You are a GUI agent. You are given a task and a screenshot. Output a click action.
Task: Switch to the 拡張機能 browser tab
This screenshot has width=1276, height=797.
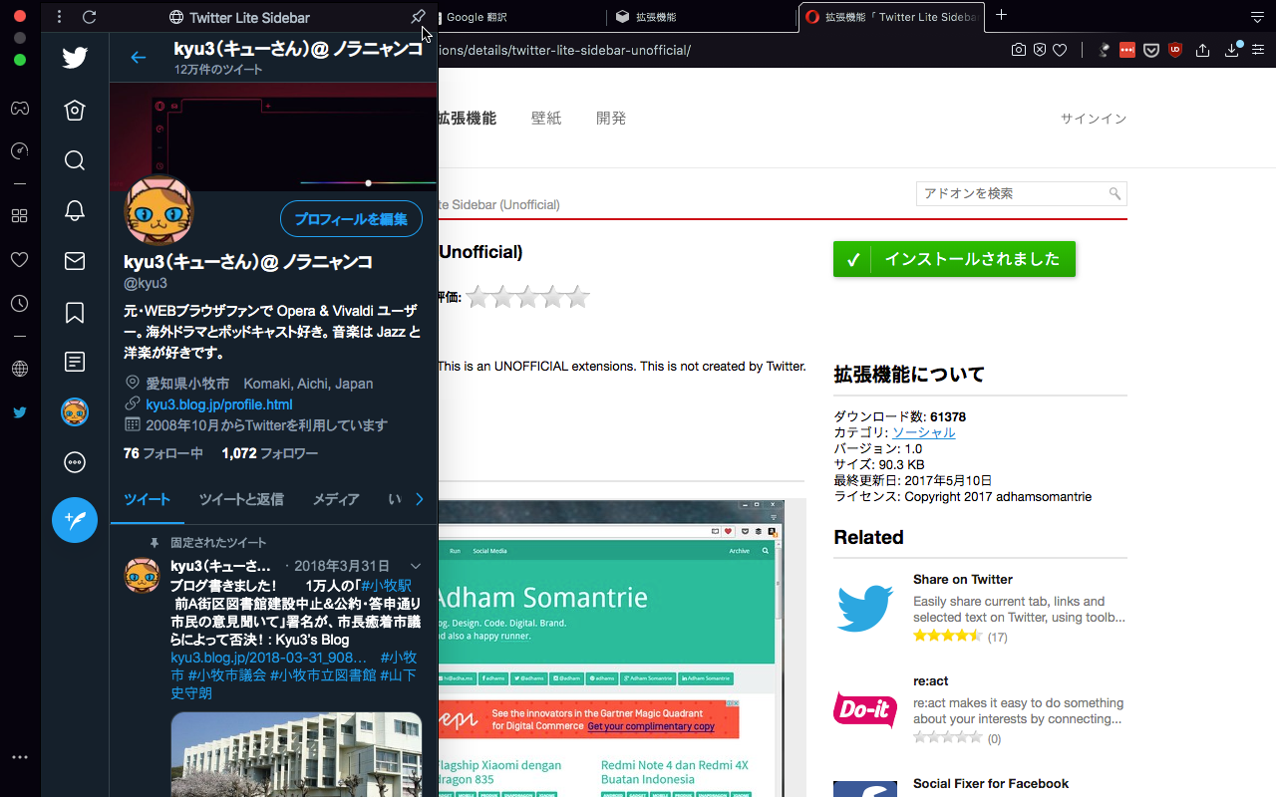pos(703,17)
